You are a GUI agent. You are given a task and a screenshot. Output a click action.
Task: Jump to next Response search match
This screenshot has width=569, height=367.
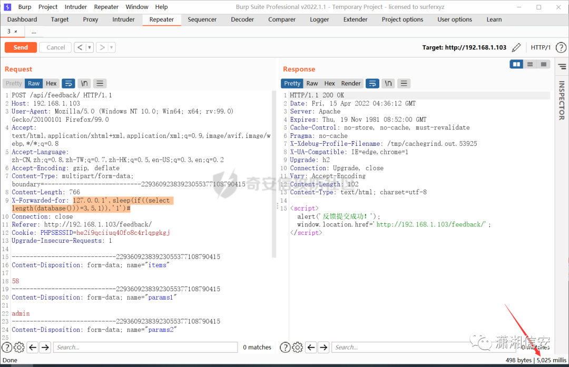point(323,347)
